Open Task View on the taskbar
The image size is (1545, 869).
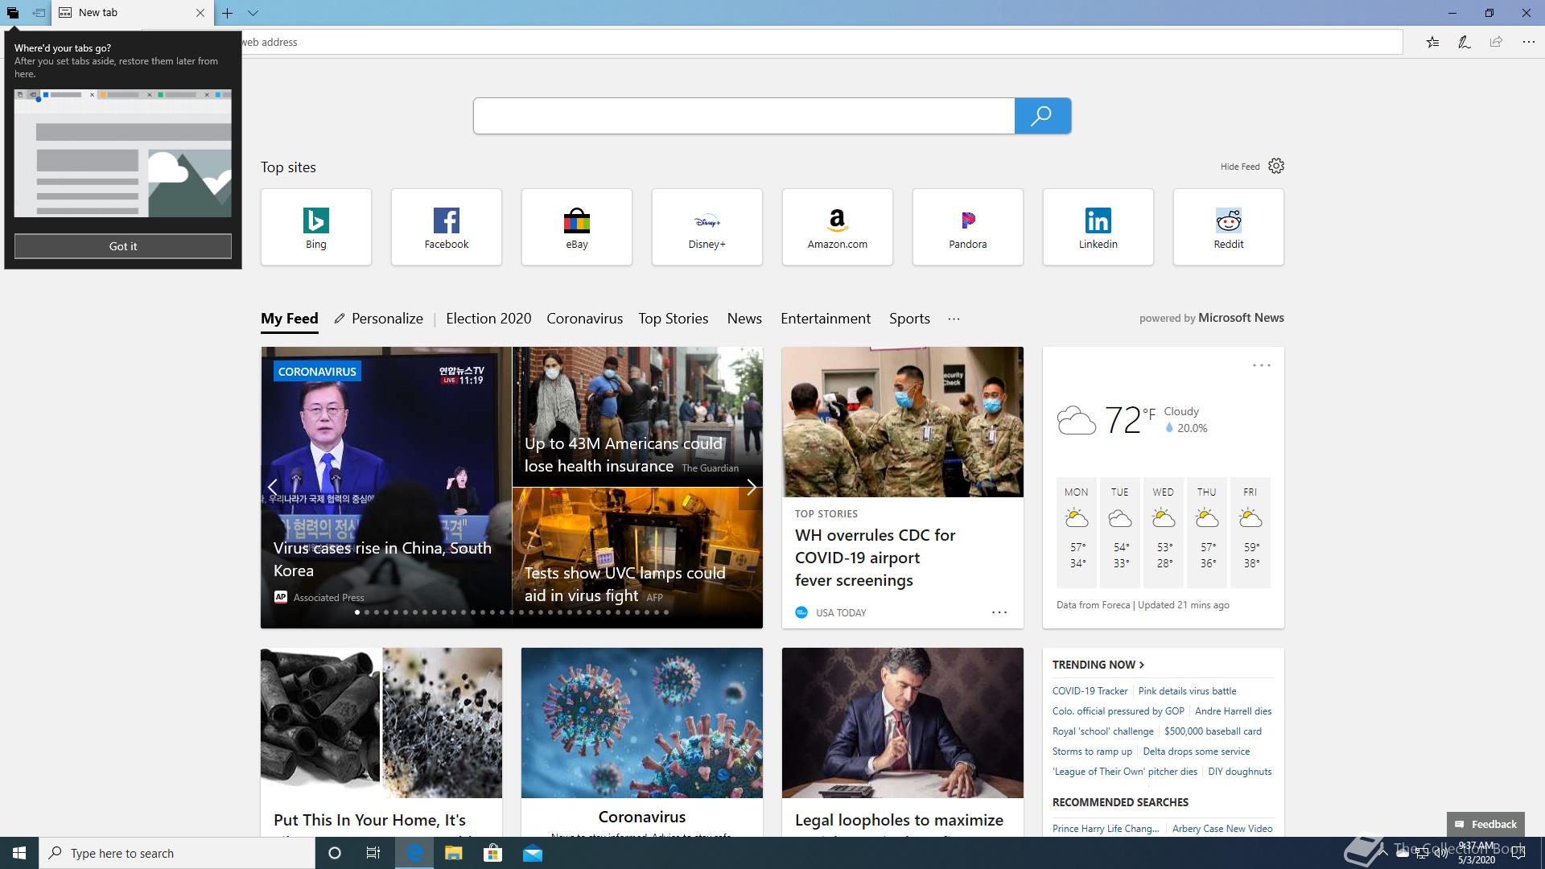373,853
